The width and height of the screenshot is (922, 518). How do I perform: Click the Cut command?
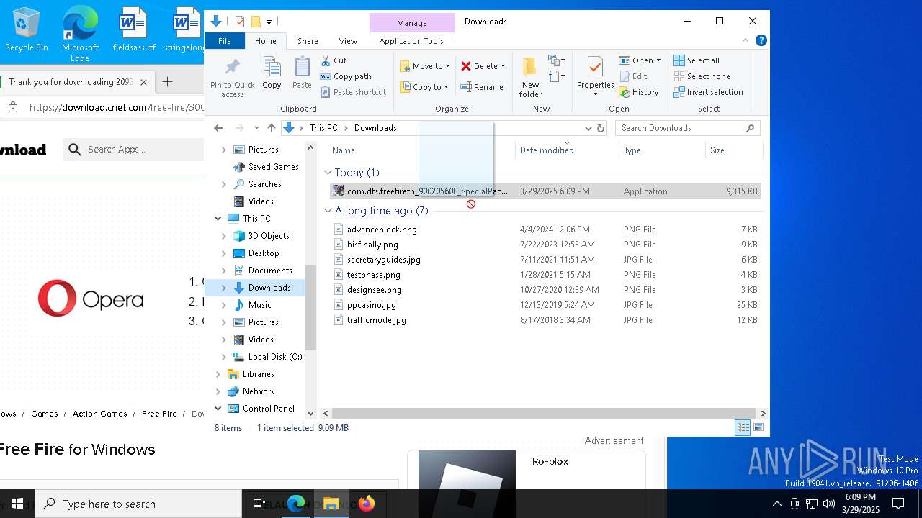tap(334, 60)
